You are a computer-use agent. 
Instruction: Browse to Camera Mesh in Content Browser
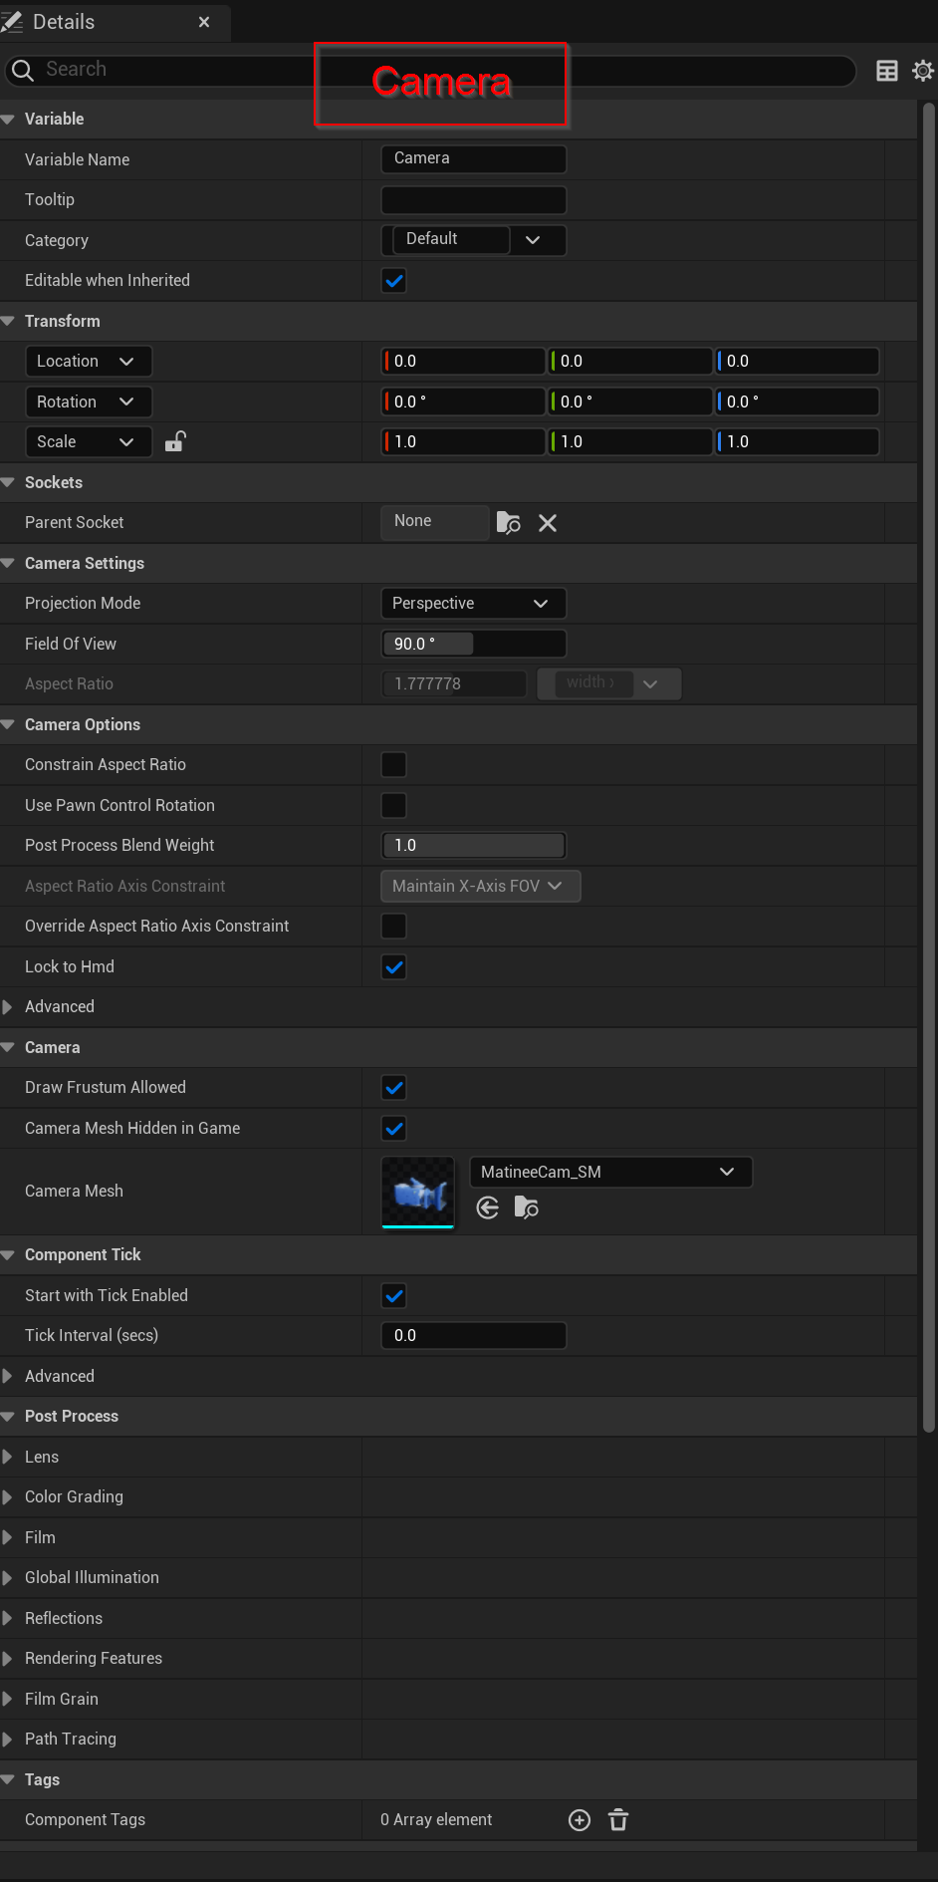(x=527, y=1209)
